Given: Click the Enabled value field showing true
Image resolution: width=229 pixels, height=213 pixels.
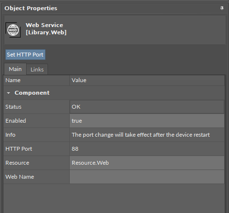Looking at the screenshot, I should pos(147,121).
